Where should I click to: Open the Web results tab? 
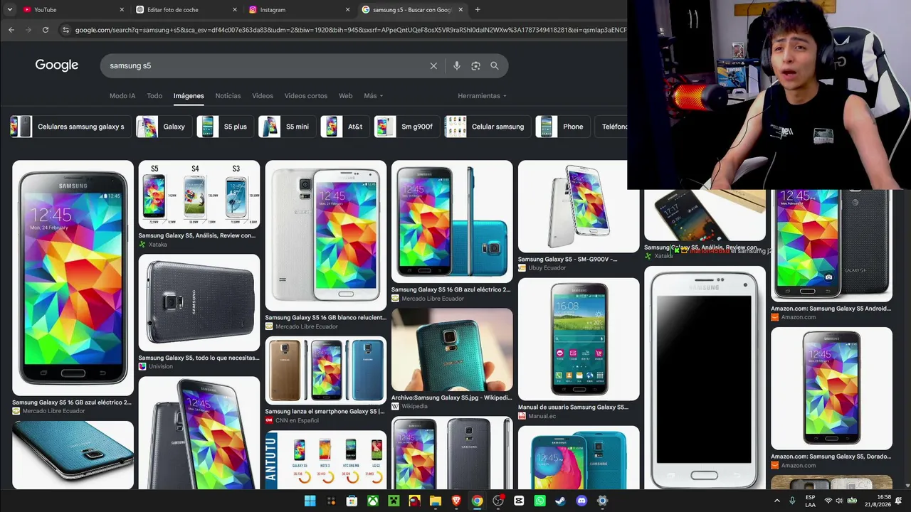[345, 96]
